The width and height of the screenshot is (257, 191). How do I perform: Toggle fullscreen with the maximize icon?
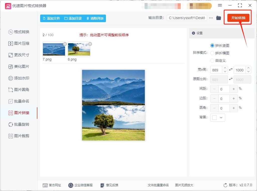240,6
